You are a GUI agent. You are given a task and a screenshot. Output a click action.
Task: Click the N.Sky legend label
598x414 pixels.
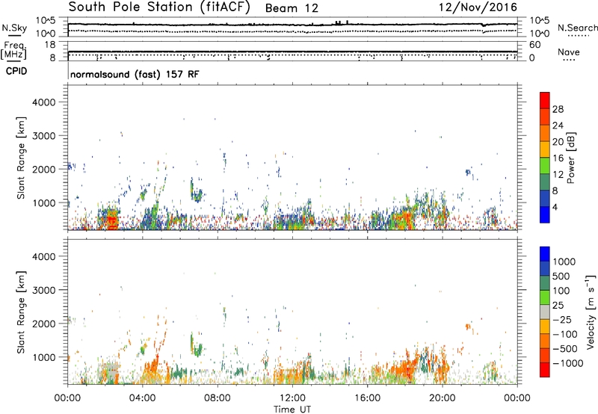point(14,28)
